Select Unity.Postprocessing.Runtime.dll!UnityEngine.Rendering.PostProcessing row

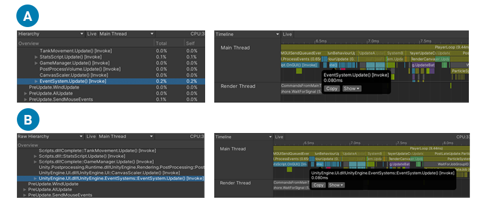(110, 167)
